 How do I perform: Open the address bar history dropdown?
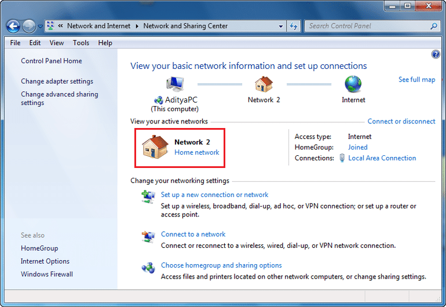coord(280,26)
